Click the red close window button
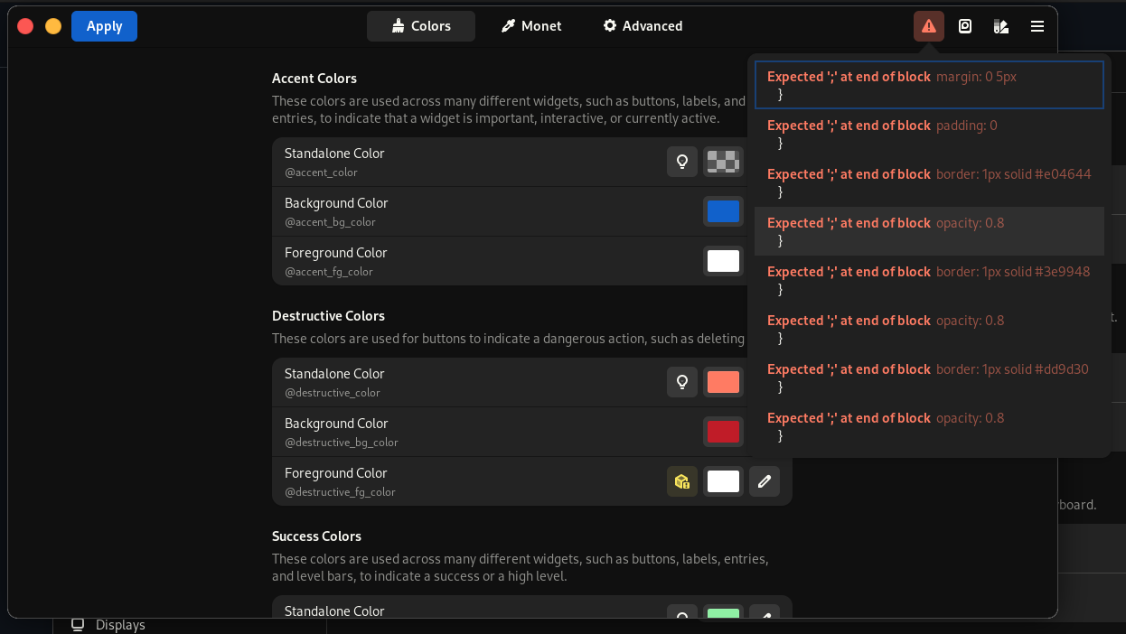Screen dimensions: 1126x634 pyautogui.click(x=25, y=26)
